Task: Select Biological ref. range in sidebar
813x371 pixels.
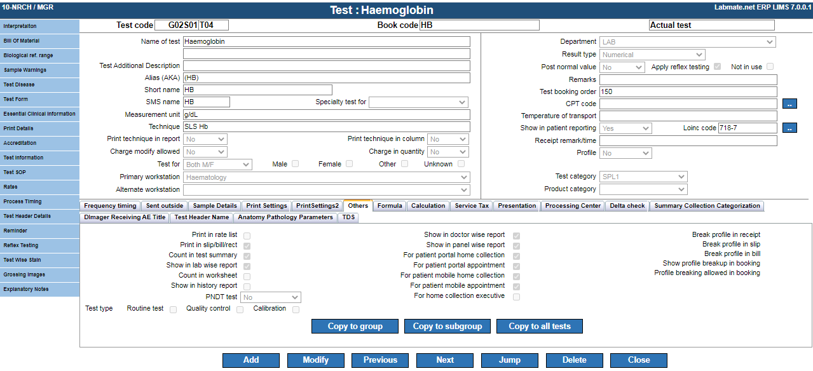Action: (39, 55)
